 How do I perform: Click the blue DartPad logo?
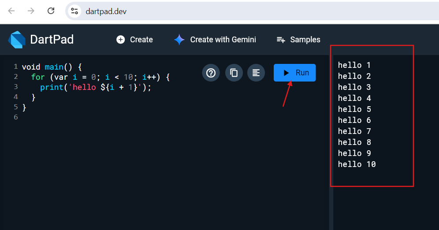[17, 40]
